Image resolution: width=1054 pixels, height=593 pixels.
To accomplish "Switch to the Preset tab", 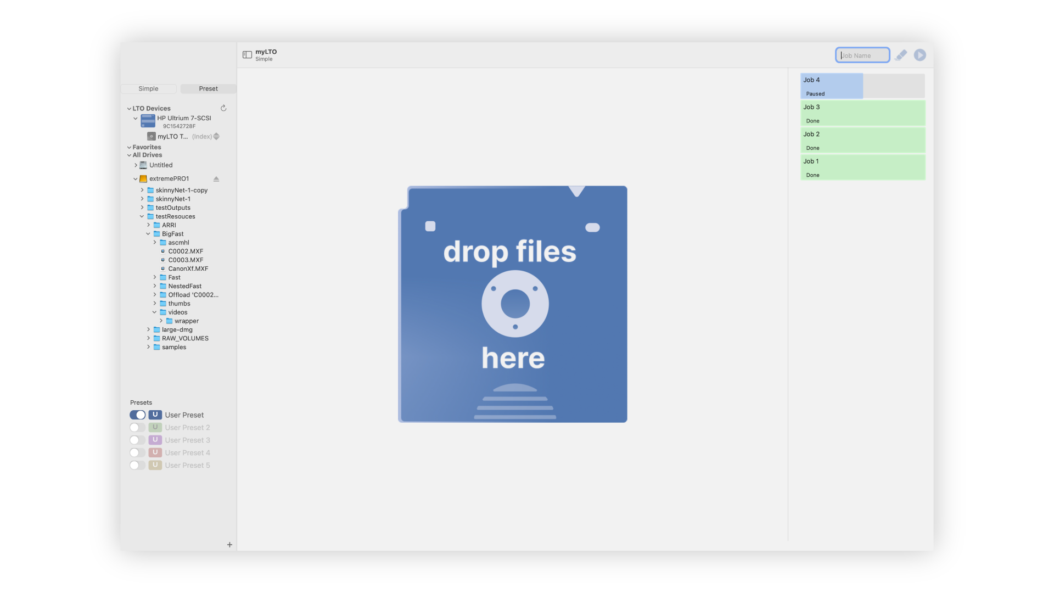I will [208, 88].
